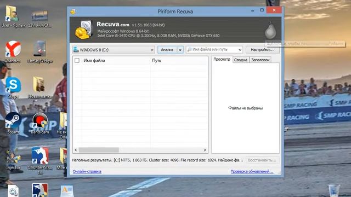
Task: Click the scrollbar right arrow
Action: [x=205, y=150]
